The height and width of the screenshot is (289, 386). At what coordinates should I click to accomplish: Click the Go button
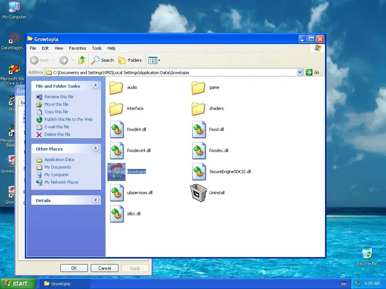point(312,73)
